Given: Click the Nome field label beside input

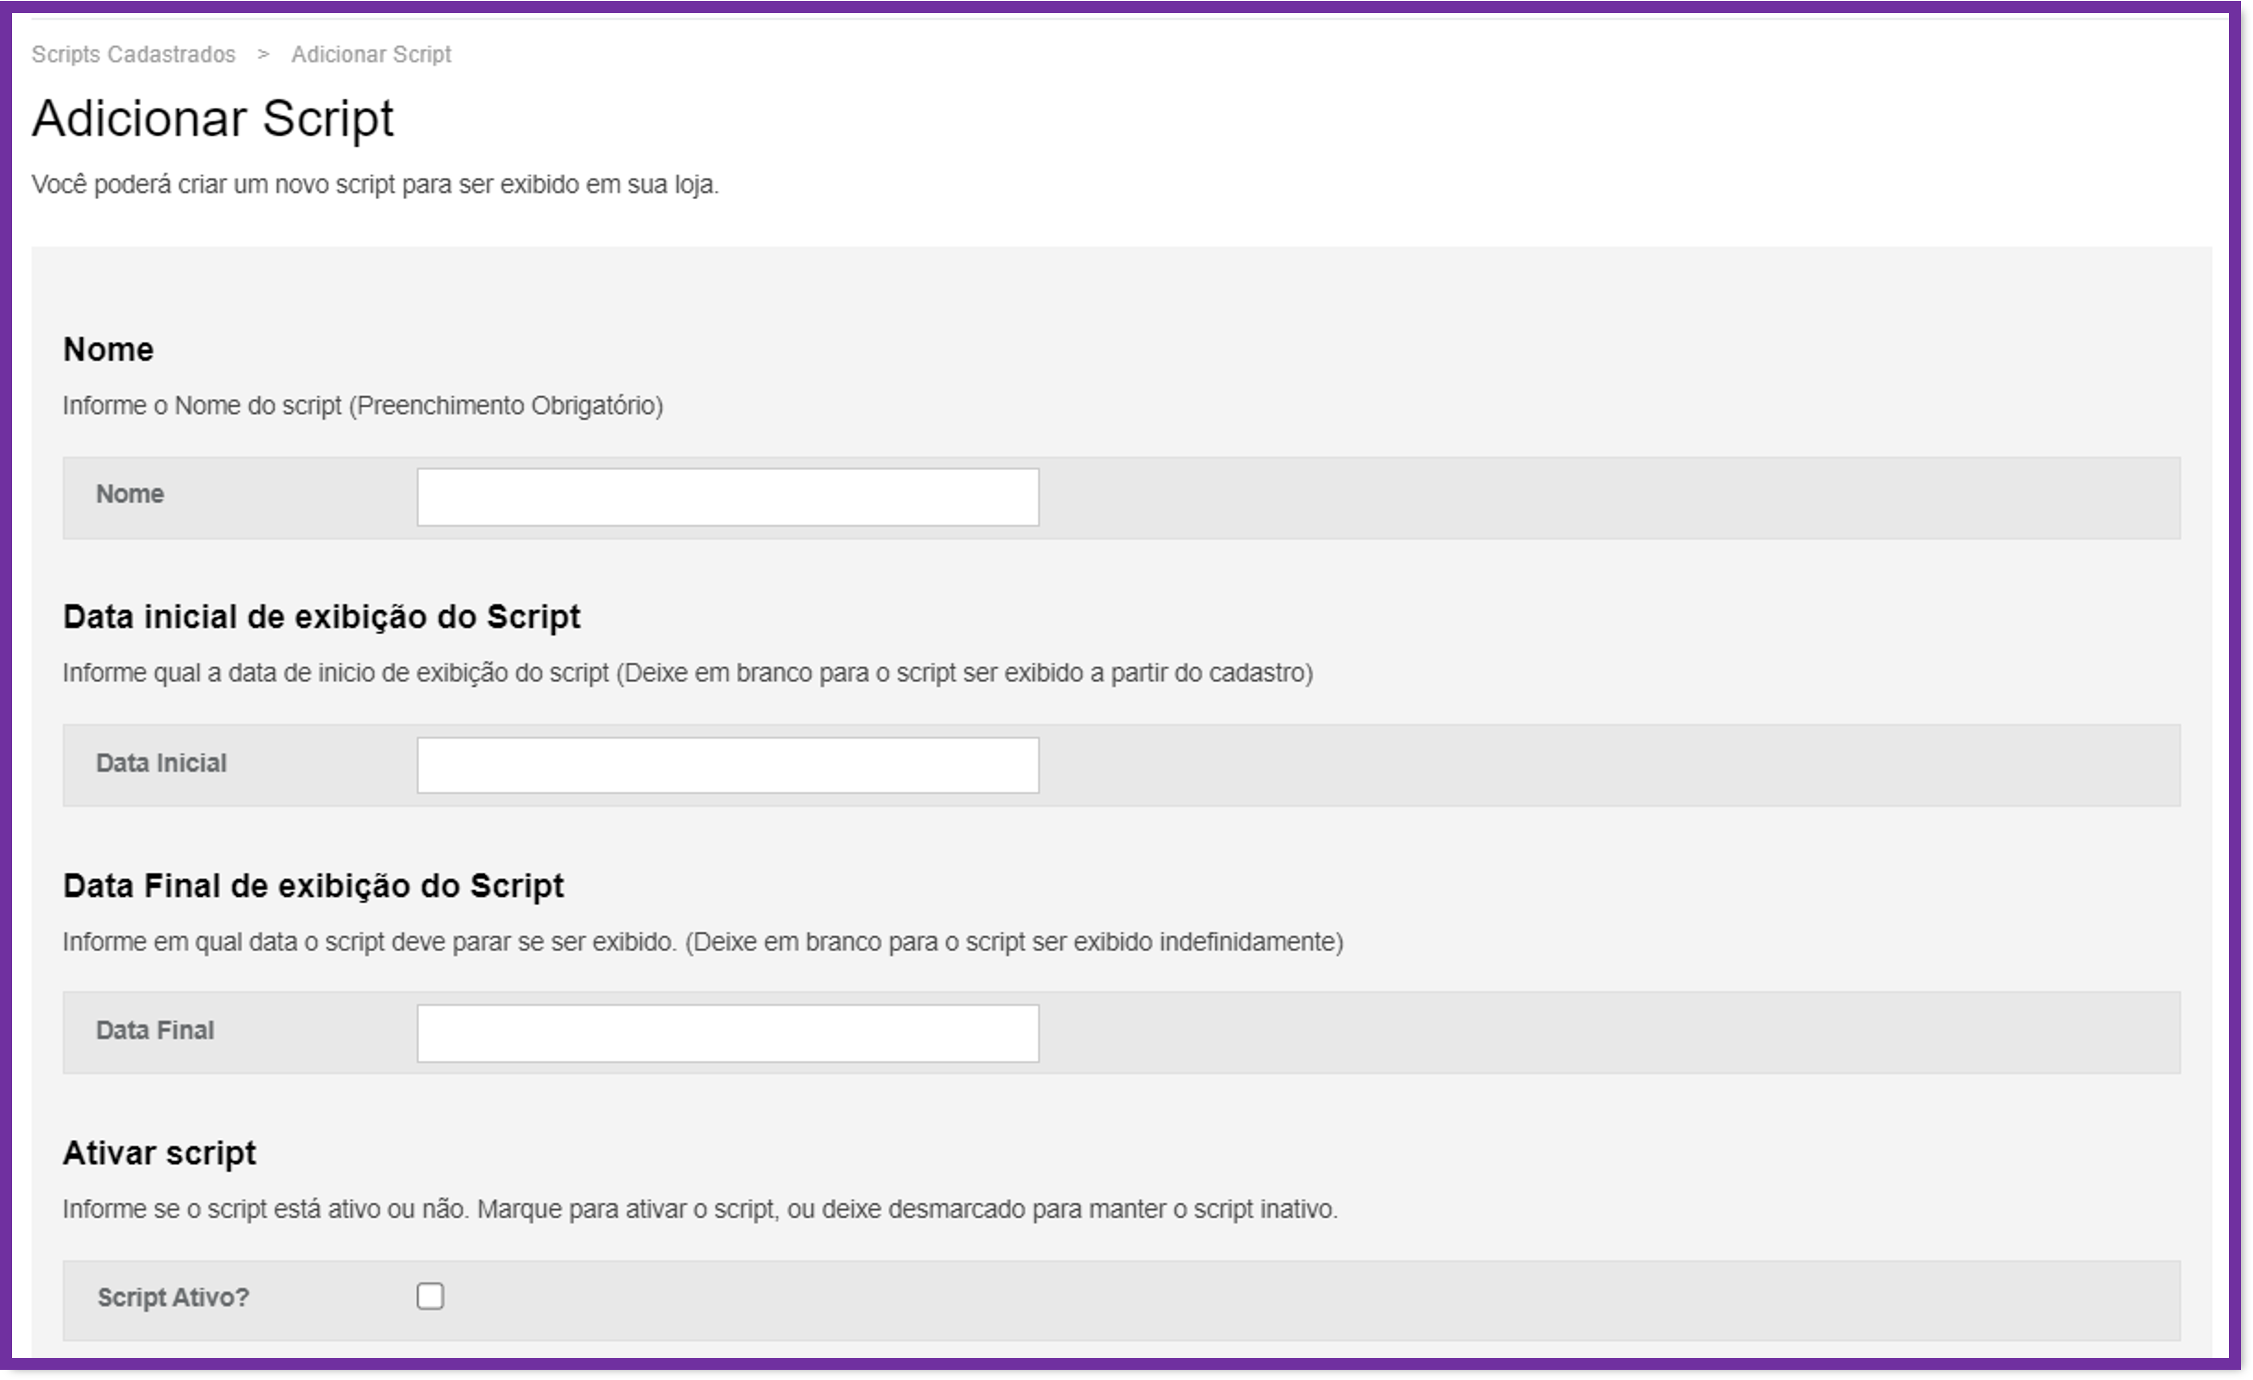Looking at the screenshot, I should point(130,494).
